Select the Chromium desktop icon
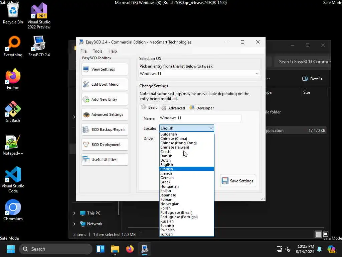The width and height of the screenshot is (342, 257). [x=13, y=210]
